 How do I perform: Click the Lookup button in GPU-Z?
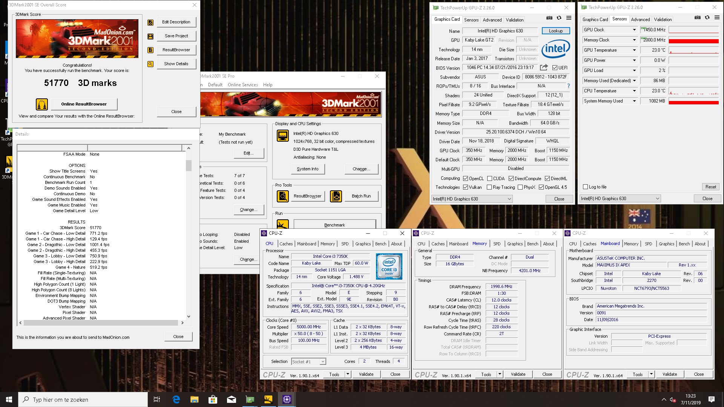[556, 31]
